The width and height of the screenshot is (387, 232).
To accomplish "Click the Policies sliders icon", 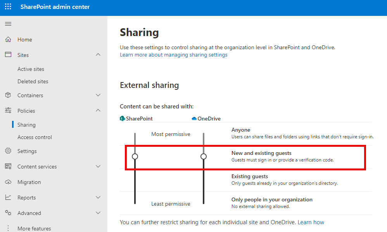I will 8,110.
